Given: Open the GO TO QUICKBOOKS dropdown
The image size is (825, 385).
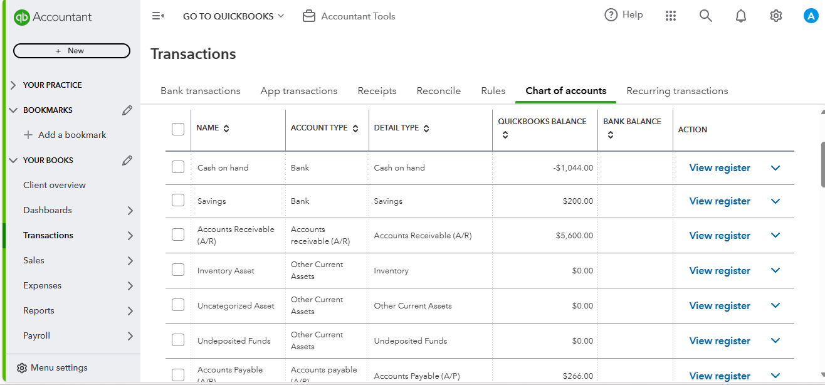Looking at the screenshot, I should coord(233,16).
